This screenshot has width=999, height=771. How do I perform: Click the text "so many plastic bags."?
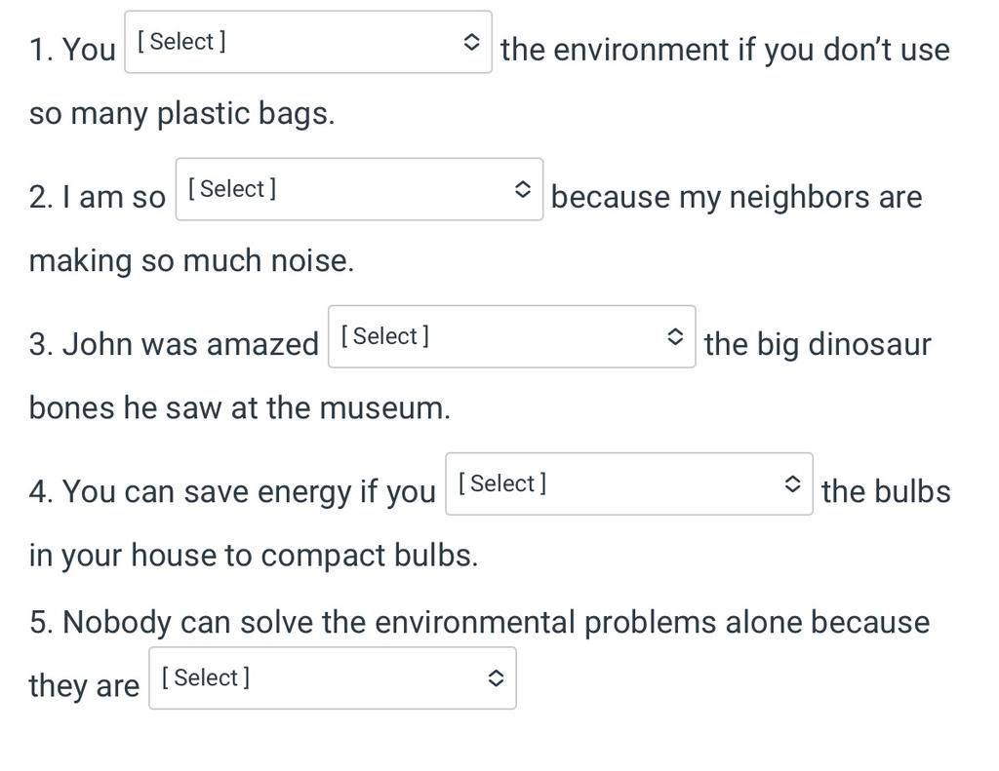click(x=181, y=114)
